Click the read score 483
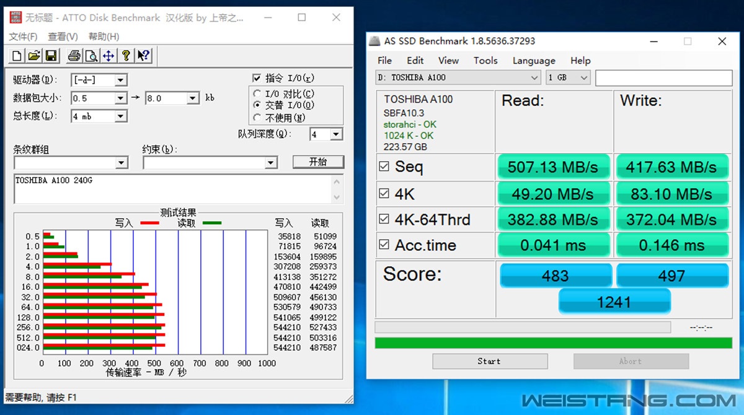 point(556,276)
